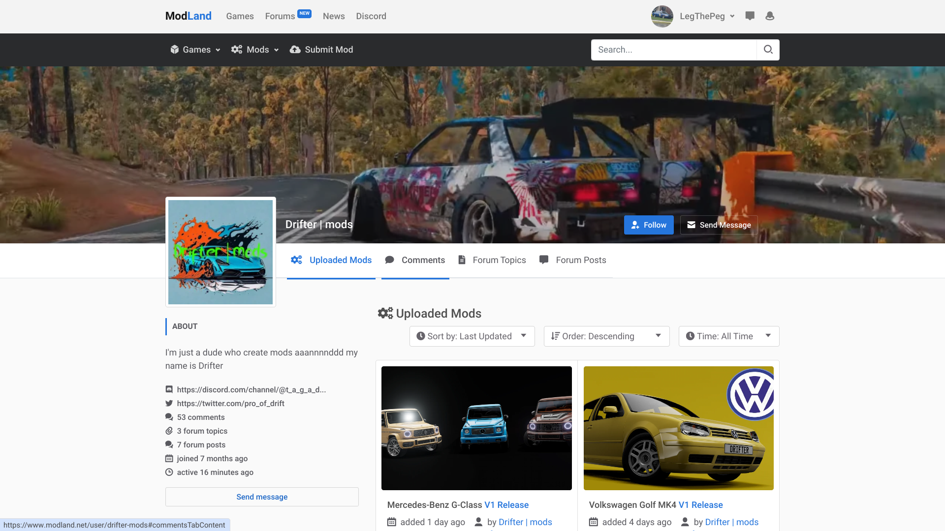The height and width of the screenshot is (531, 945).
Task: Switch to the Comments tab
Action: pyautogui.click(x=415, y=260)
